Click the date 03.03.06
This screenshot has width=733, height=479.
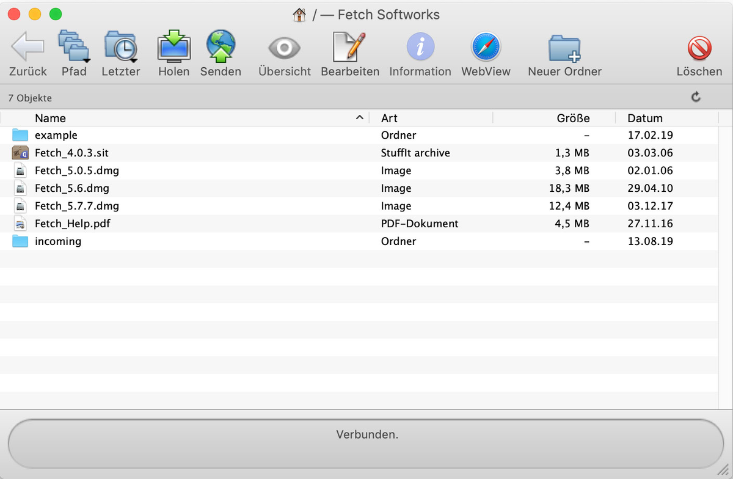click(x=651, y=153)
